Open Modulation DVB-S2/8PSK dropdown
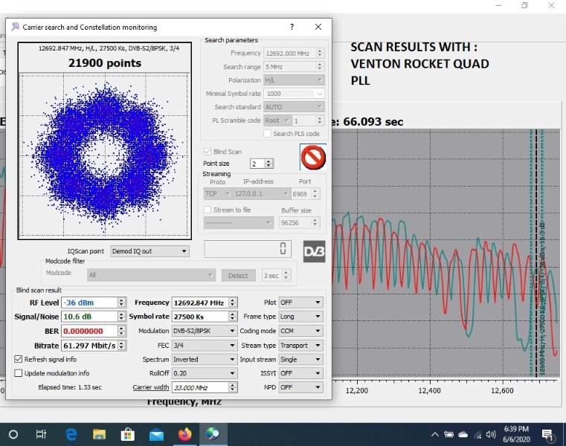 point(205,331)
